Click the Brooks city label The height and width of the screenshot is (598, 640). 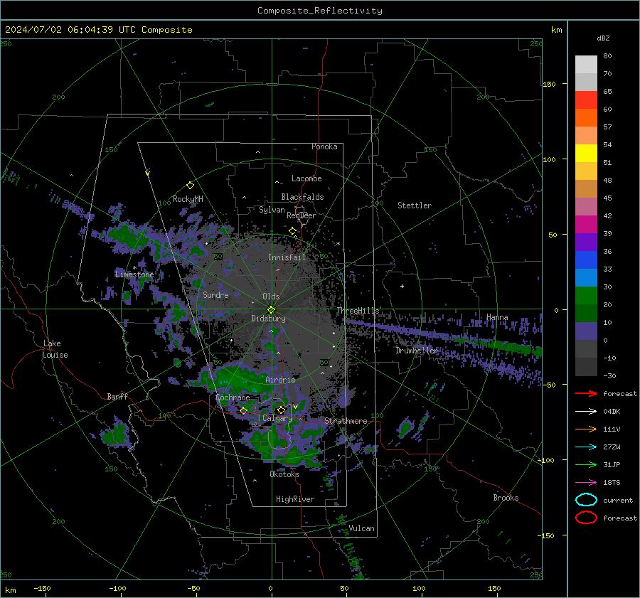click(x=506, y=498)
